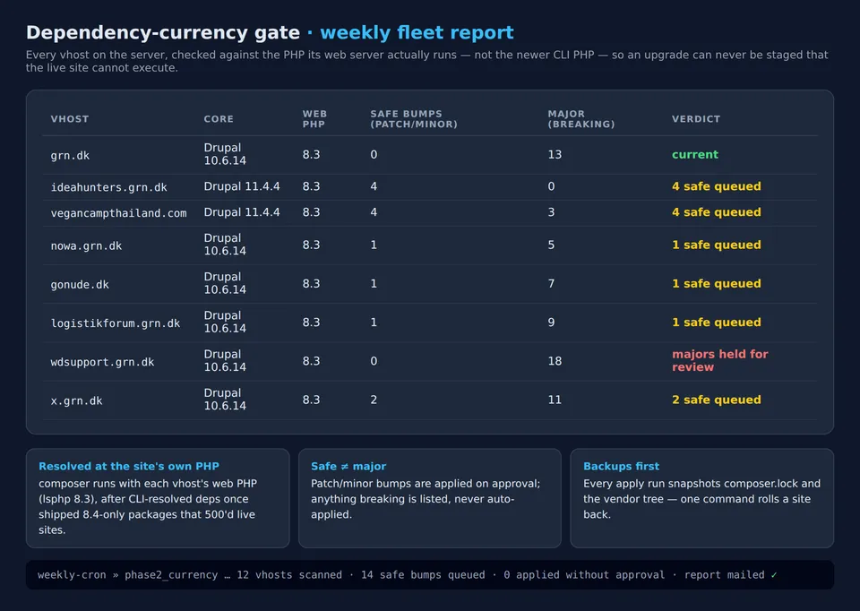Click the major count 13 for grn.dk
This screenshot has width=860, height=611.
point(555,155)
